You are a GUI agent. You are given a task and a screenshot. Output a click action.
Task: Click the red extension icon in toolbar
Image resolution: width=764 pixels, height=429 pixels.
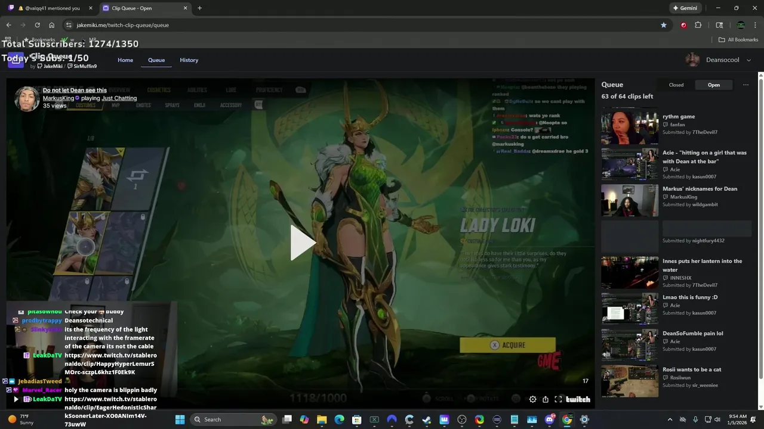coord(683,25)
